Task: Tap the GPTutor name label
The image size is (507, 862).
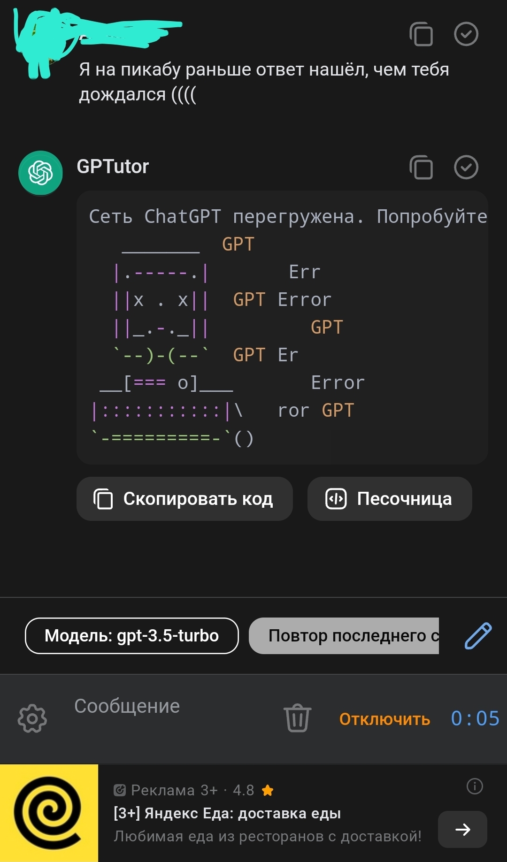Action: point(113,167)
